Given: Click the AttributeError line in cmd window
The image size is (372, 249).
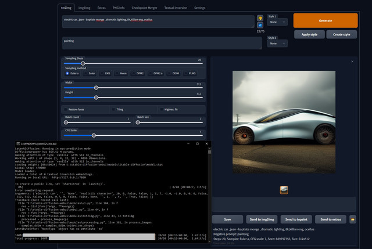Looking at the screenshot, I should (x=59, y=229).
